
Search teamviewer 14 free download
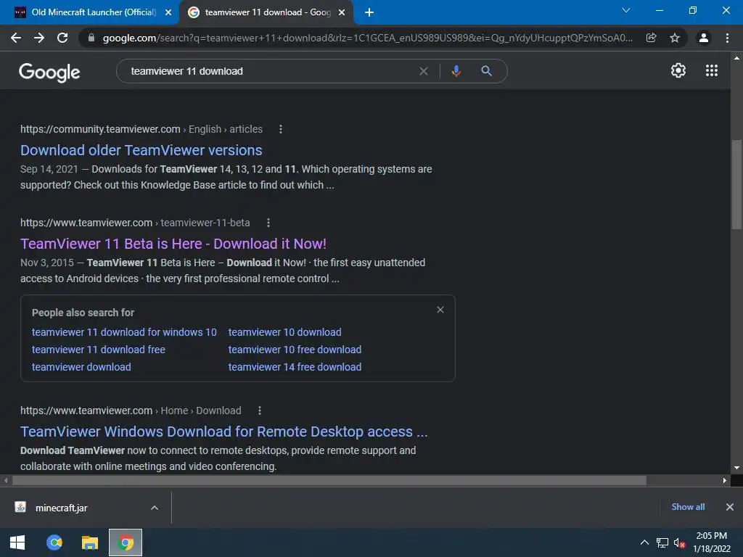pos(295,367)
